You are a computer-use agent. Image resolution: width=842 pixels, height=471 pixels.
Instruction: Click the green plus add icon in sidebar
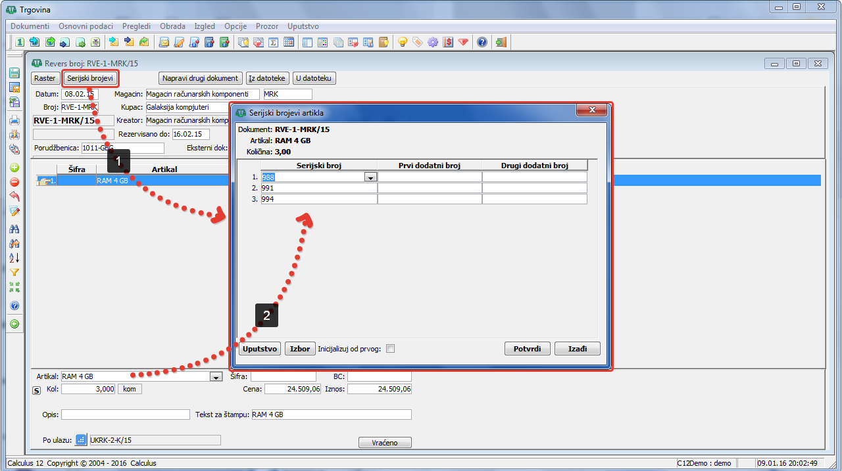click(x=14, y=168)
